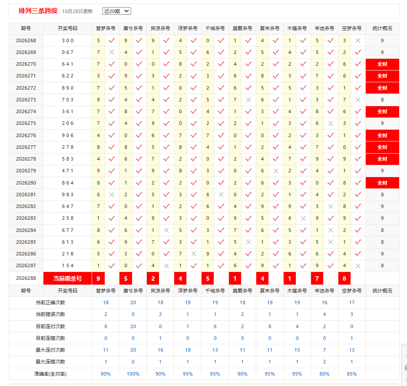Click the red 全对 badge in row 2026274
Image resolution: width=407 pixels, height=386 pixels.
[x=382, y=111]
